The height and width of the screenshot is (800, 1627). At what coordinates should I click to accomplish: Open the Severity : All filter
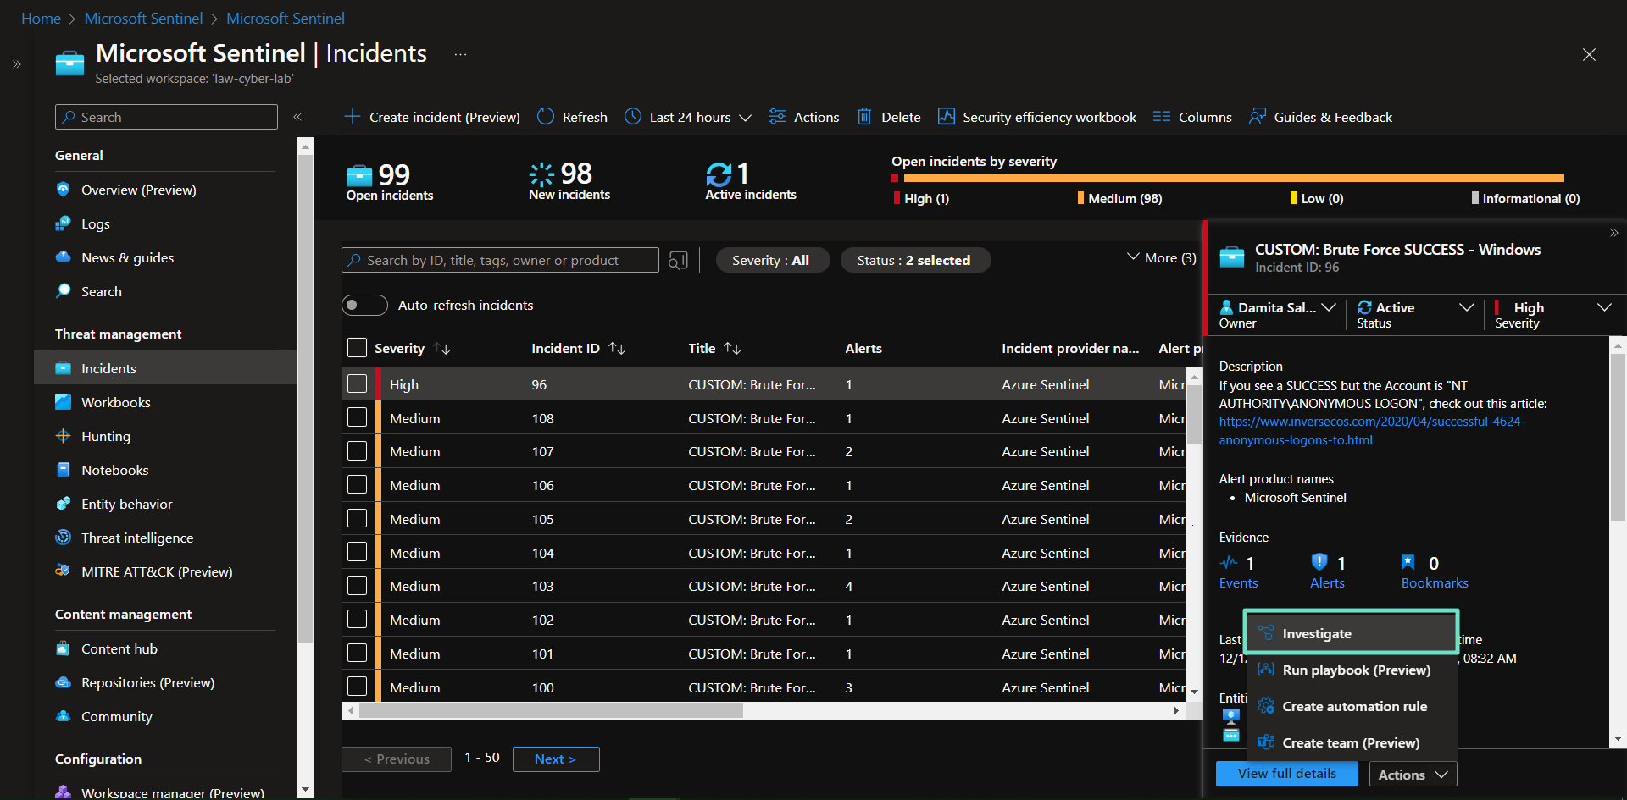coord(771,260)
